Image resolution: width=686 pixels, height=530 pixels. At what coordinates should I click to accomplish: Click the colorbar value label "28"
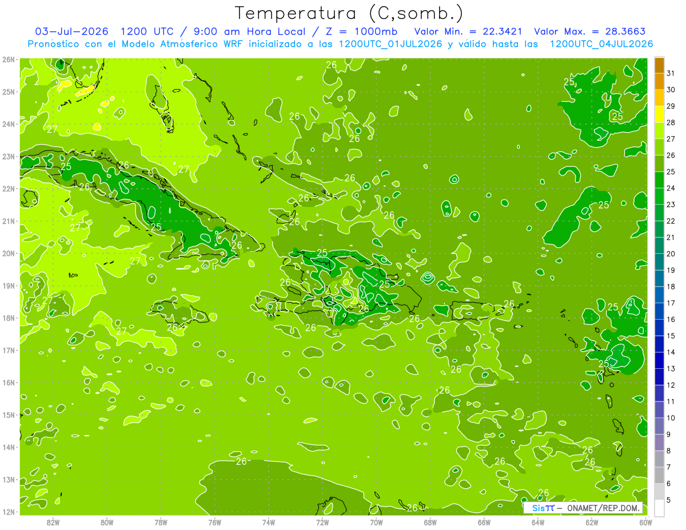[671, 122]
